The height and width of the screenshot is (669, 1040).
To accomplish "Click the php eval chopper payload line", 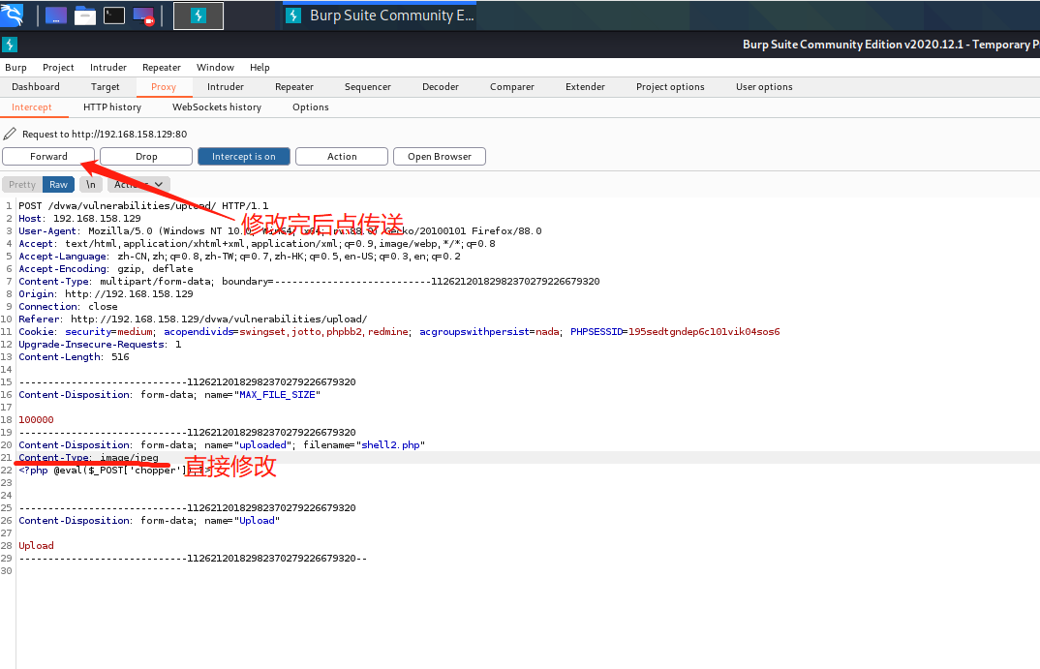I will 114,471.
